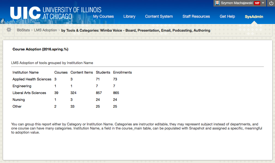Click the 865 enrollments value
This screenshot has height=163, width=275.
[x=116, y=93]
